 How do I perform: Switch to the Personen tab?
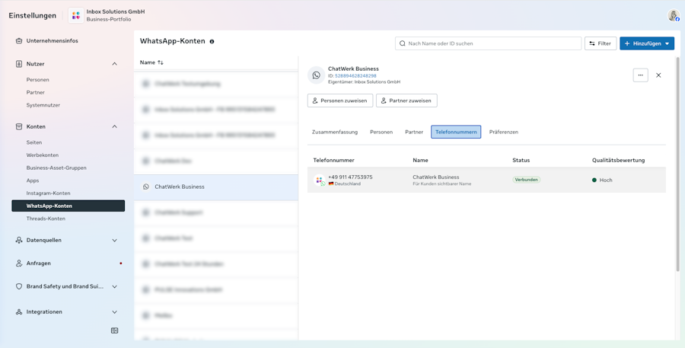click(381, 132)
